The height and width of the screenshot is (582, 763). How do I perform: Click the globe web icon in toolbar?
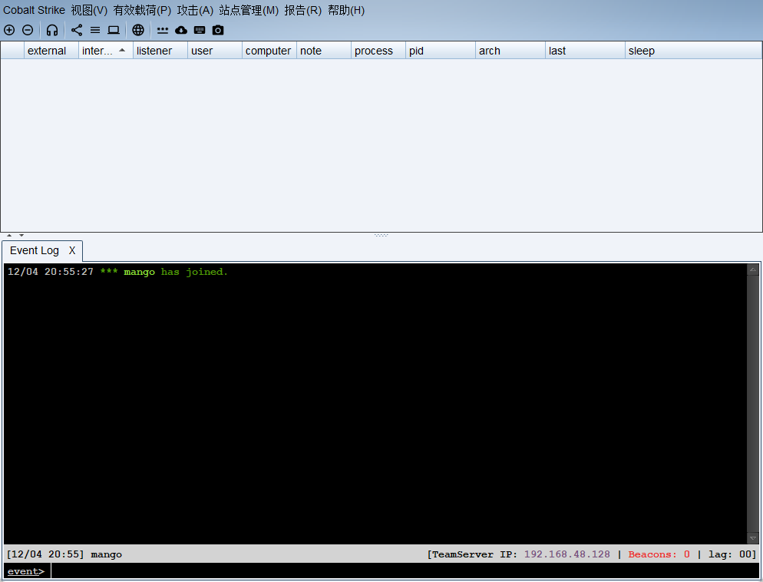click(138, 30)
